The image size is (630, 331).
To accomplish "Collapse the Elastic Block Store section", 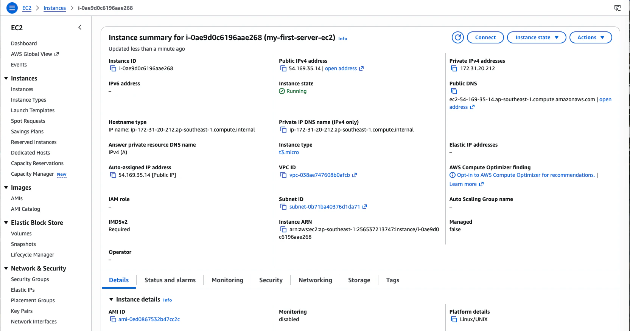I will [6, 223].
